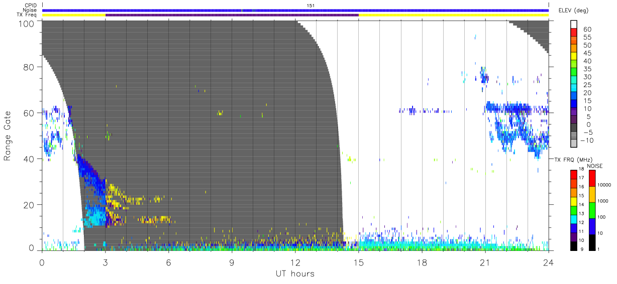
Task: Click the yellow TX Freq bar segment after 15 UT
Action: [x=454, y=15]
